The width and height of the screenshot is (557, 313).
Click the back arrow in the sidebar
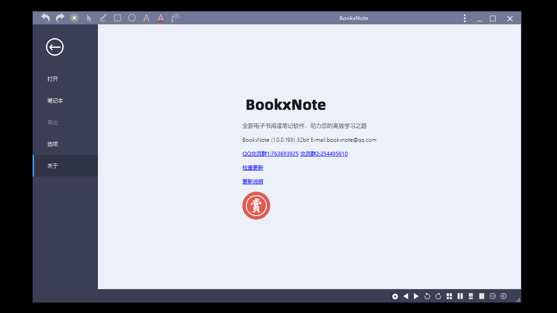[x=54, y=47]
